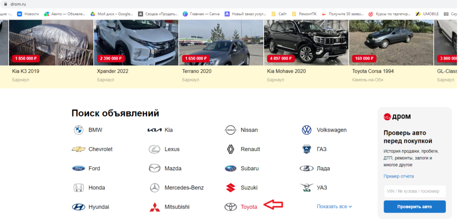Select the Ford oval logo icon
The width and height of the screenshot is (466, 224).
(79, 168)
